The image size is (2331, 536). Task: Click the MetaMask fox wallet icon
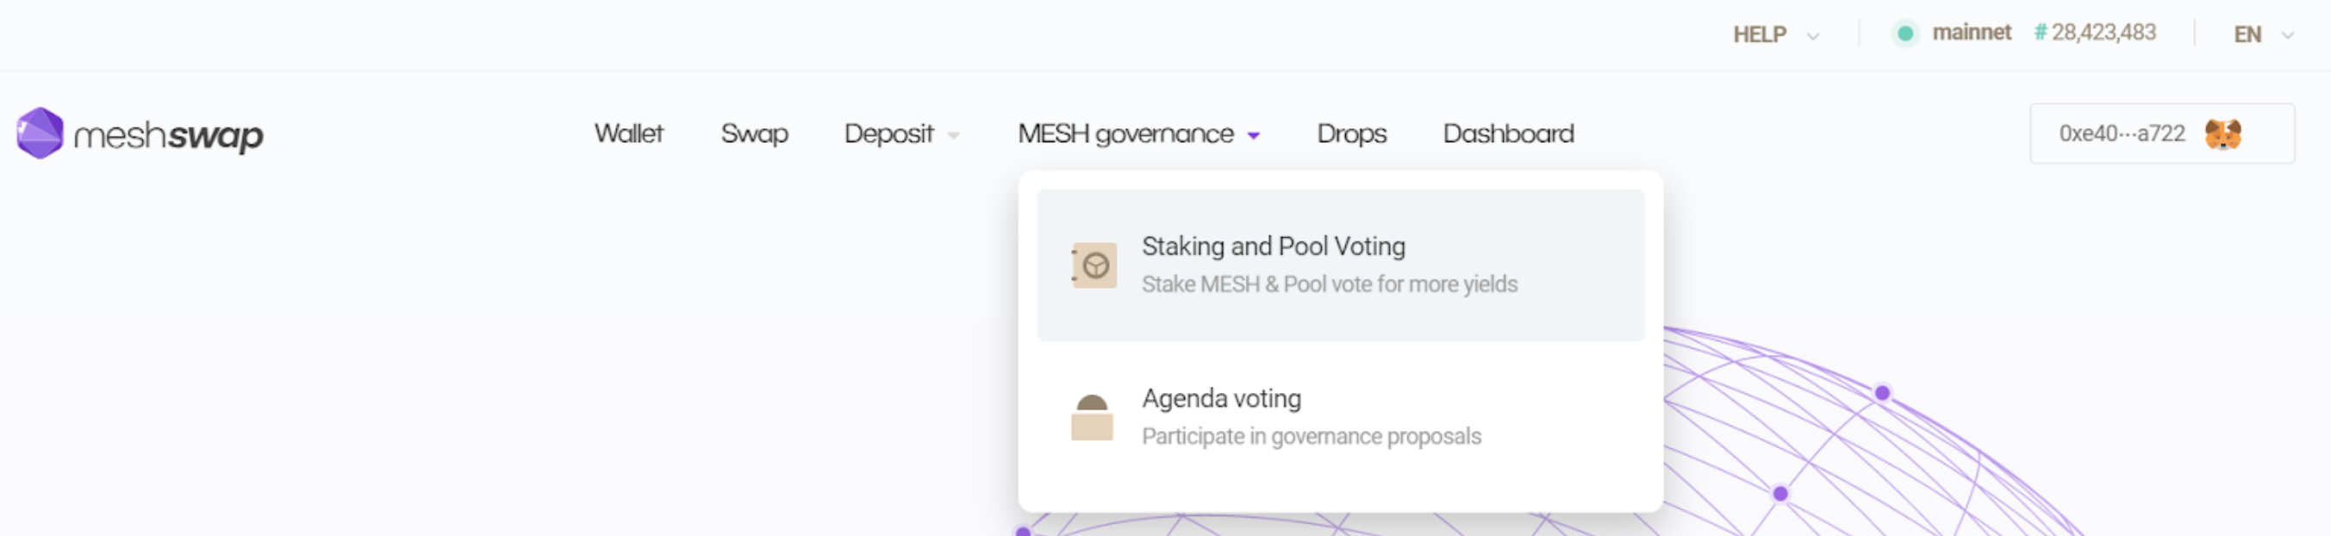coord(2222,134)
